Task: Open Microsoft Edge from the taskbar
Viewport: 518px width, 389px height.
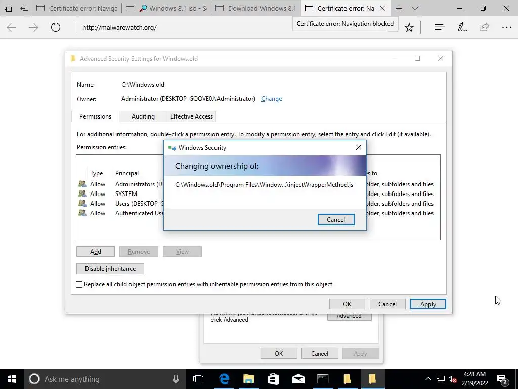Action: click(x=224, y=379)
